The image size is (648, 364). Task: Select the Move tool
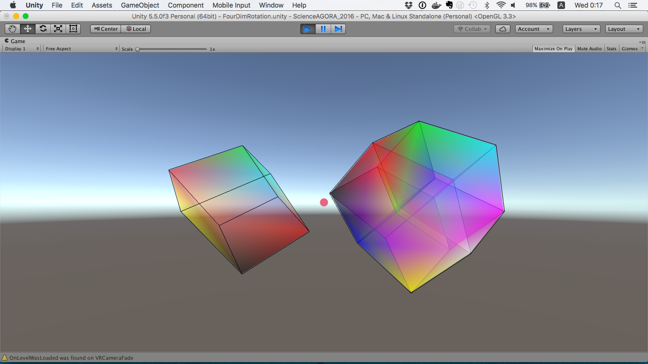[27, 28]
